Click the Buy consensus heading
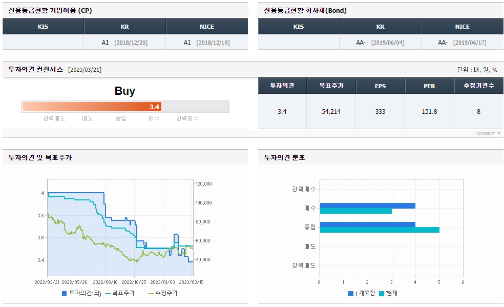Viewport: 504px width, 307px height. click(125, 91)
